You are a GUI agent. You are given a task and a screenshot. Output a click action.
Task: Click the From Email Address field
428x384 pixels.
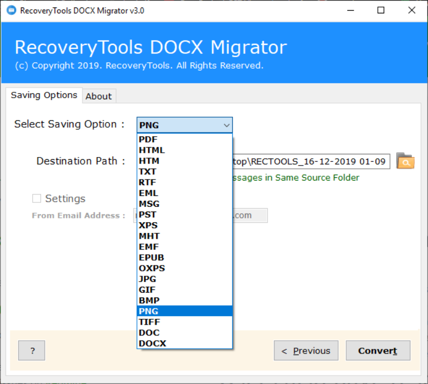click(x=250, y=215)
